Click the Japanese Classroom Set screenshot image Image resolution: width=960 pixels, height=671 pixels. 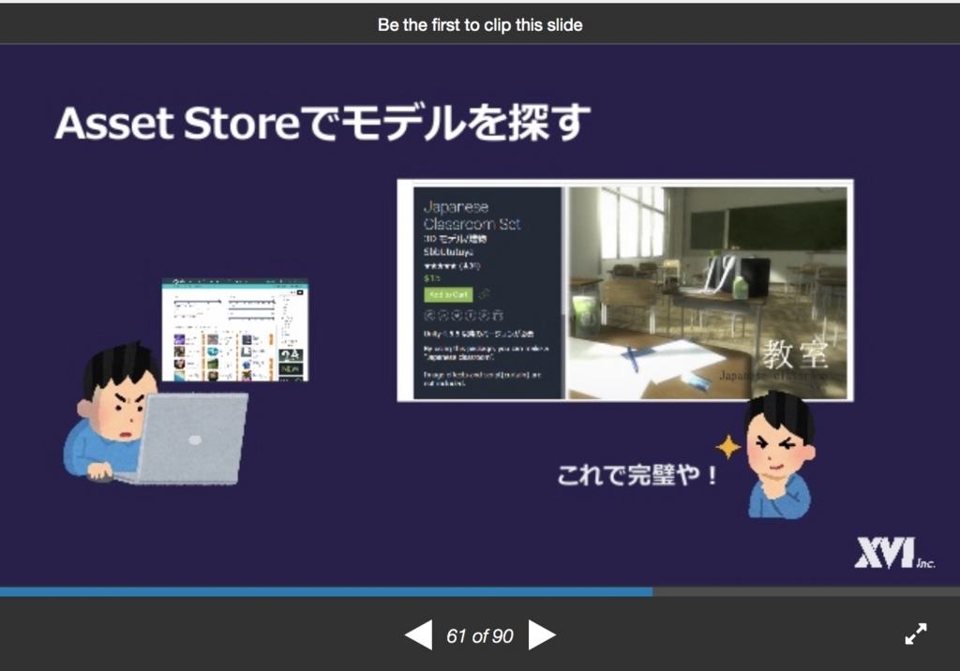click(x=625, y=291)
